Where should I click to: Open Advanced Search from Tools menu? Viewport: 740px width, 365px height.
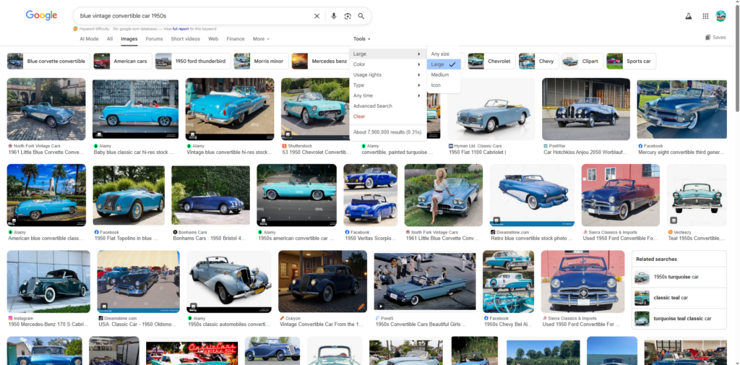pos(373,106)
